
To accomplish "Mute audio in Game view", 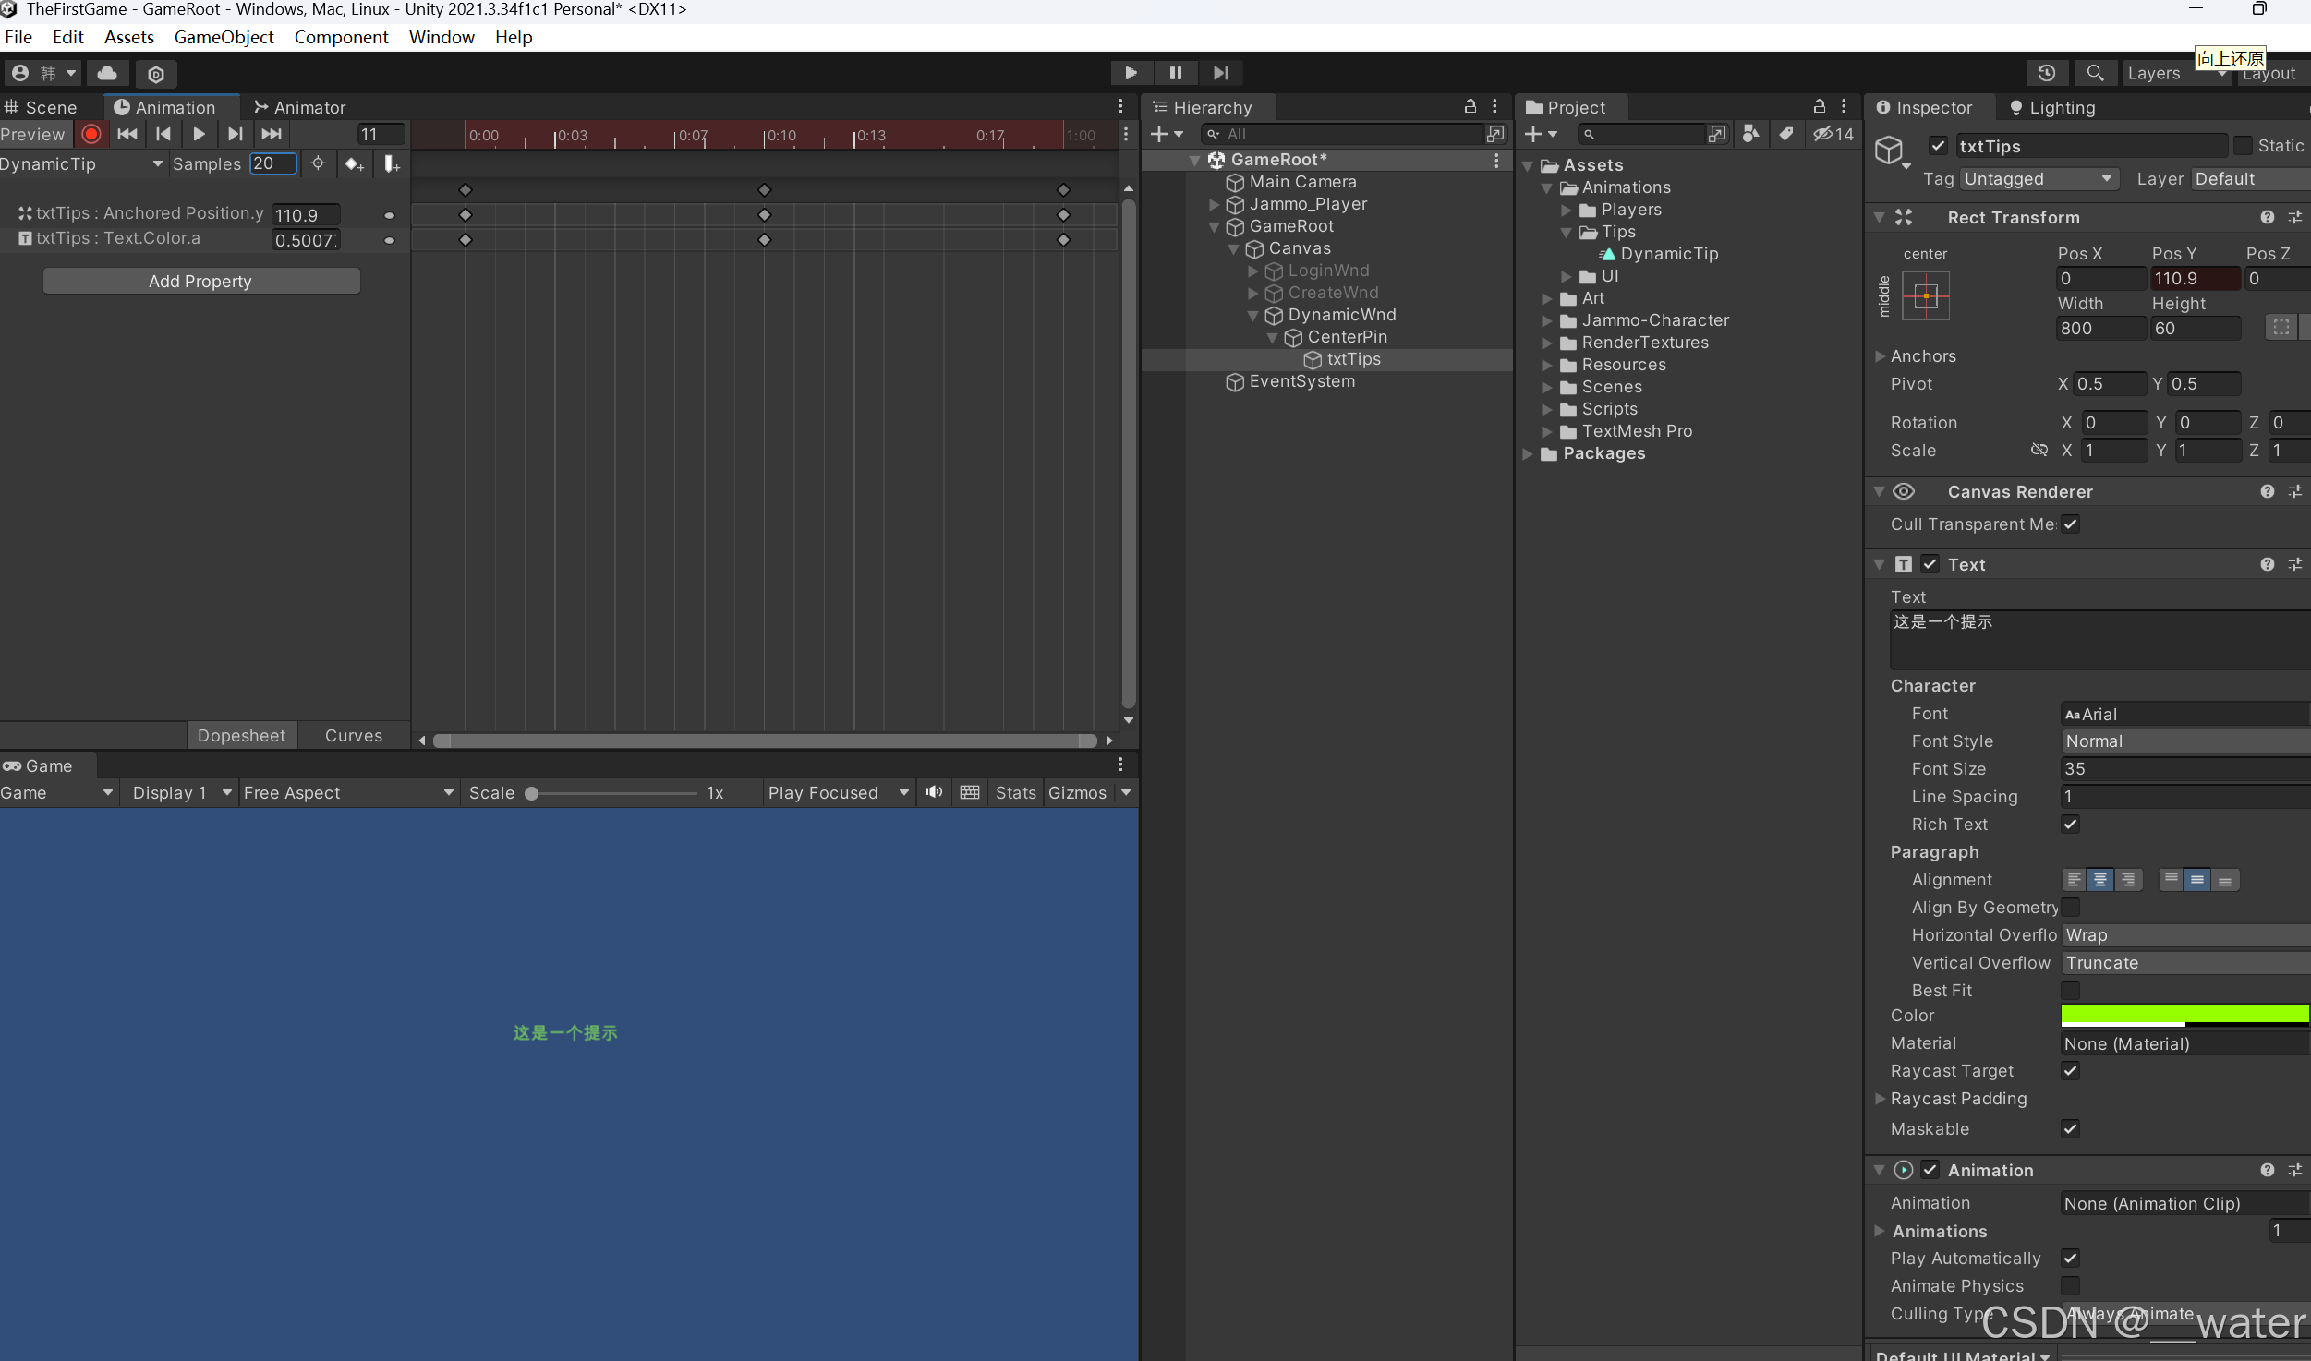I will click(x=934, y=792).
